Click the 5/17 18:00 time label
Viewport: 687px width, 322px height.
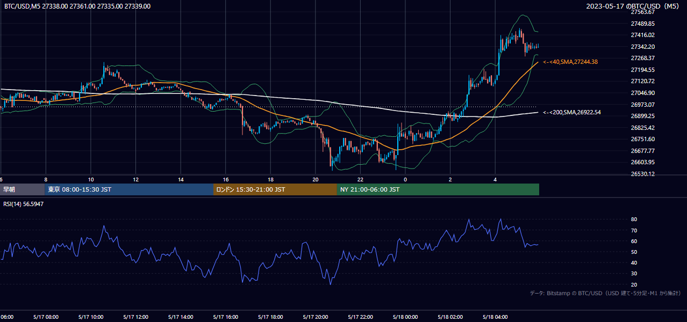coord(270,317)
